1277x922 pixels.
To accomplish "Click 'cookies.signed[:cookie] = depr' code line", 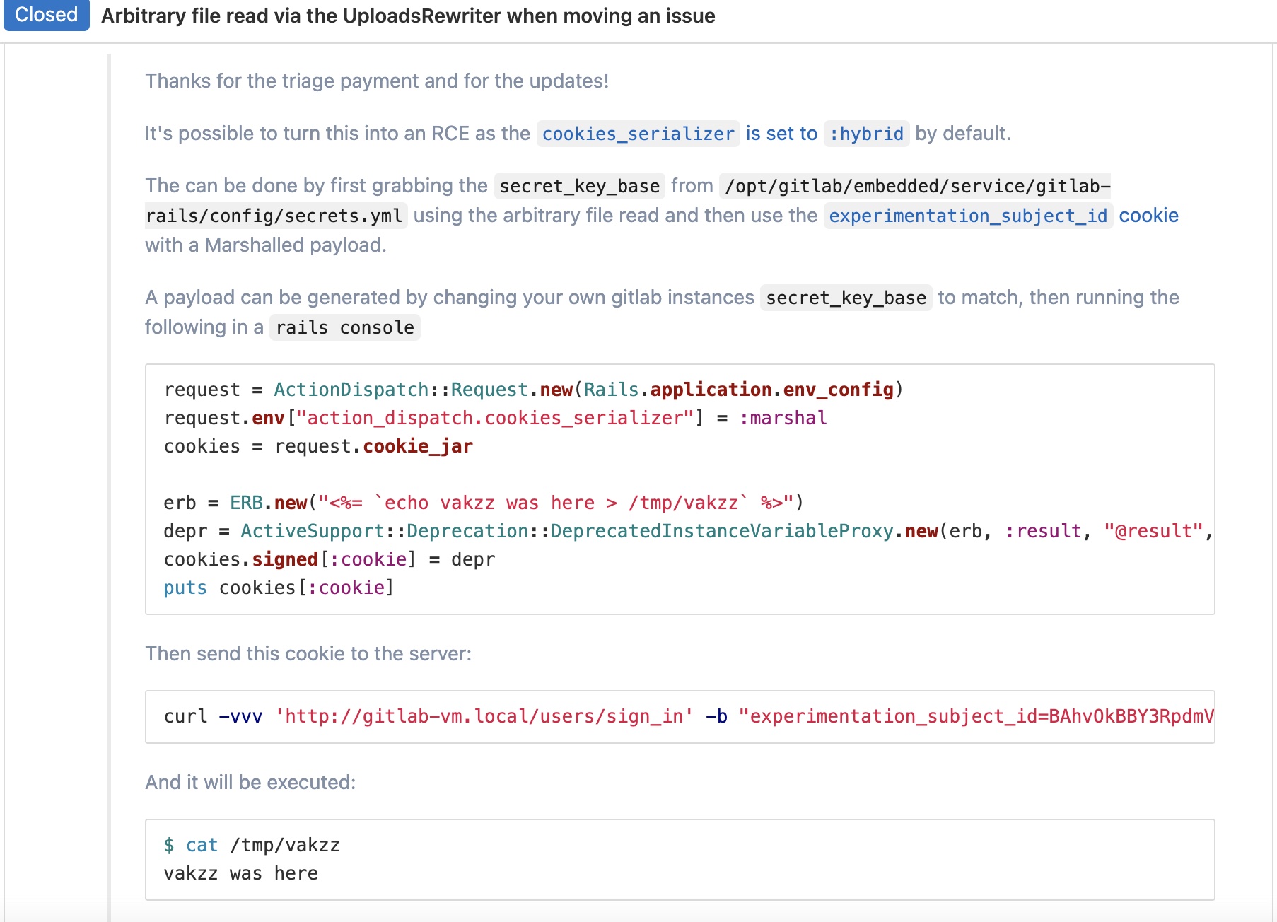I will coord(330,559).
